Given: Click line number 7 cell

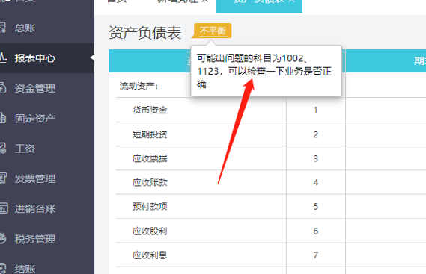Looking at the screenshot, I should coord(316,255).
